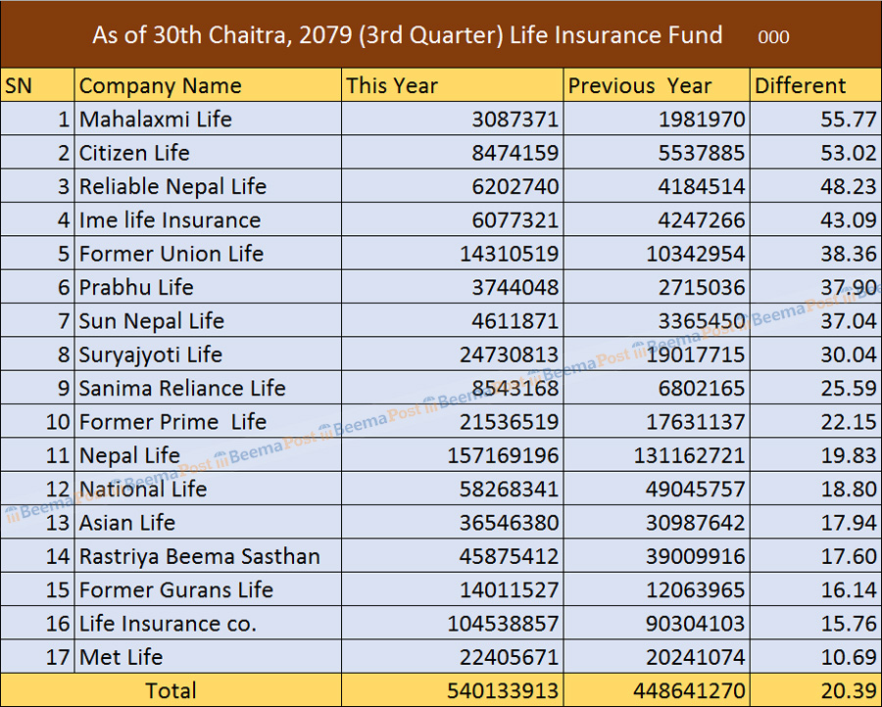Viewport: 882px width, 707px height.
Task: Click the Citizen Life company name
Action: [134, 153]
